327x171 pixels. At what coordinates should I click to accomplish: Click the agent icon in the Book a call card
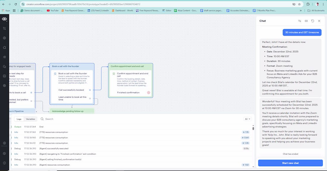[55, 74]
